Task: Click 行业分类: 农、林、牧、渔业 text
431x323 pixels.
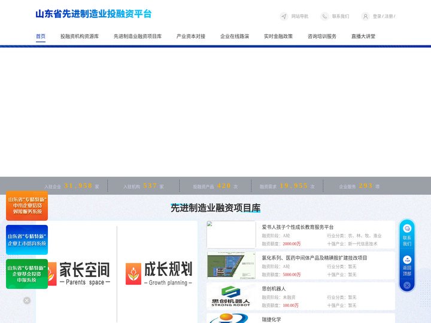Action: coord(354,236)
